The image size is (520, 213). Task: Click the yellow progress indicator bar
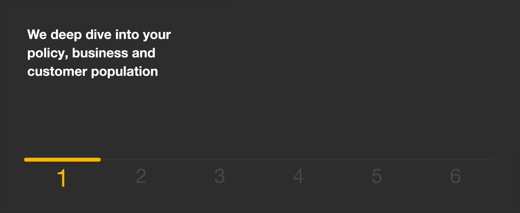pyautogui.click(x=62, y=159)
